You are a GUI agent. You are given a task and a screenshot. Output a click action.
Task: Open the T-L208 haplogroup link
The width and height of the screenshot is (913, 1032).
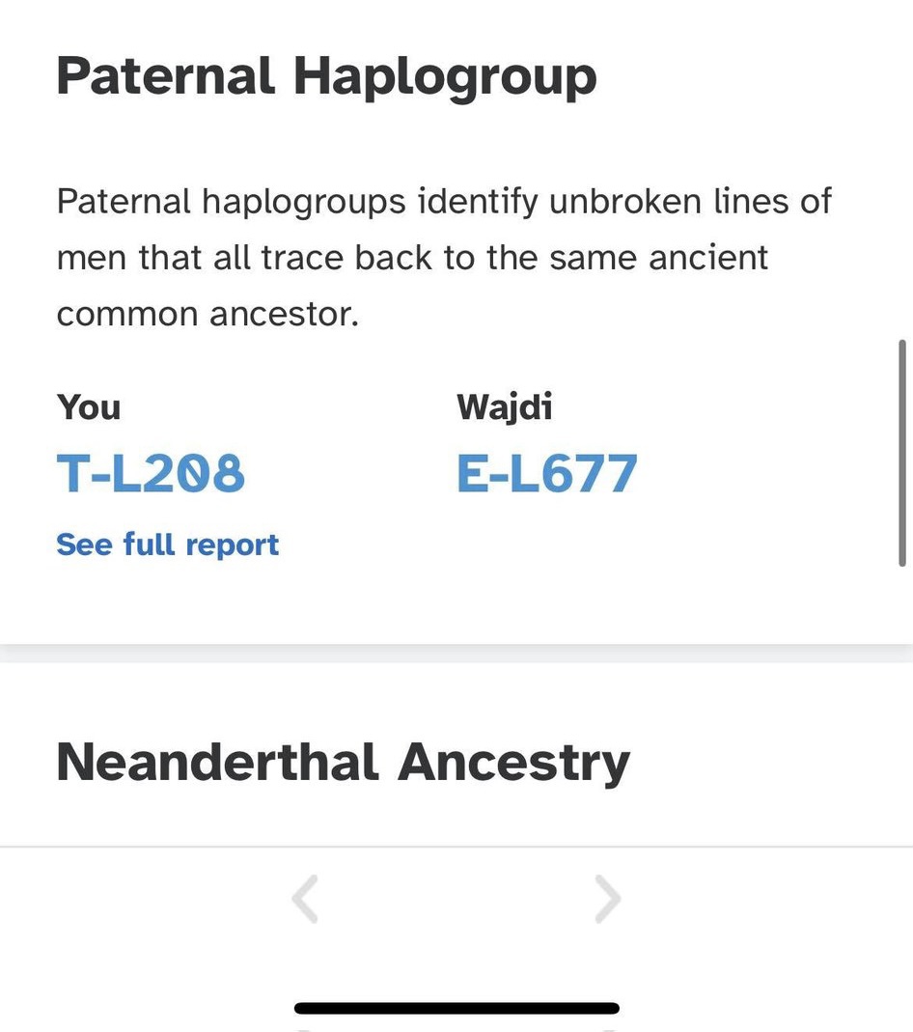(x=151, y=474)
